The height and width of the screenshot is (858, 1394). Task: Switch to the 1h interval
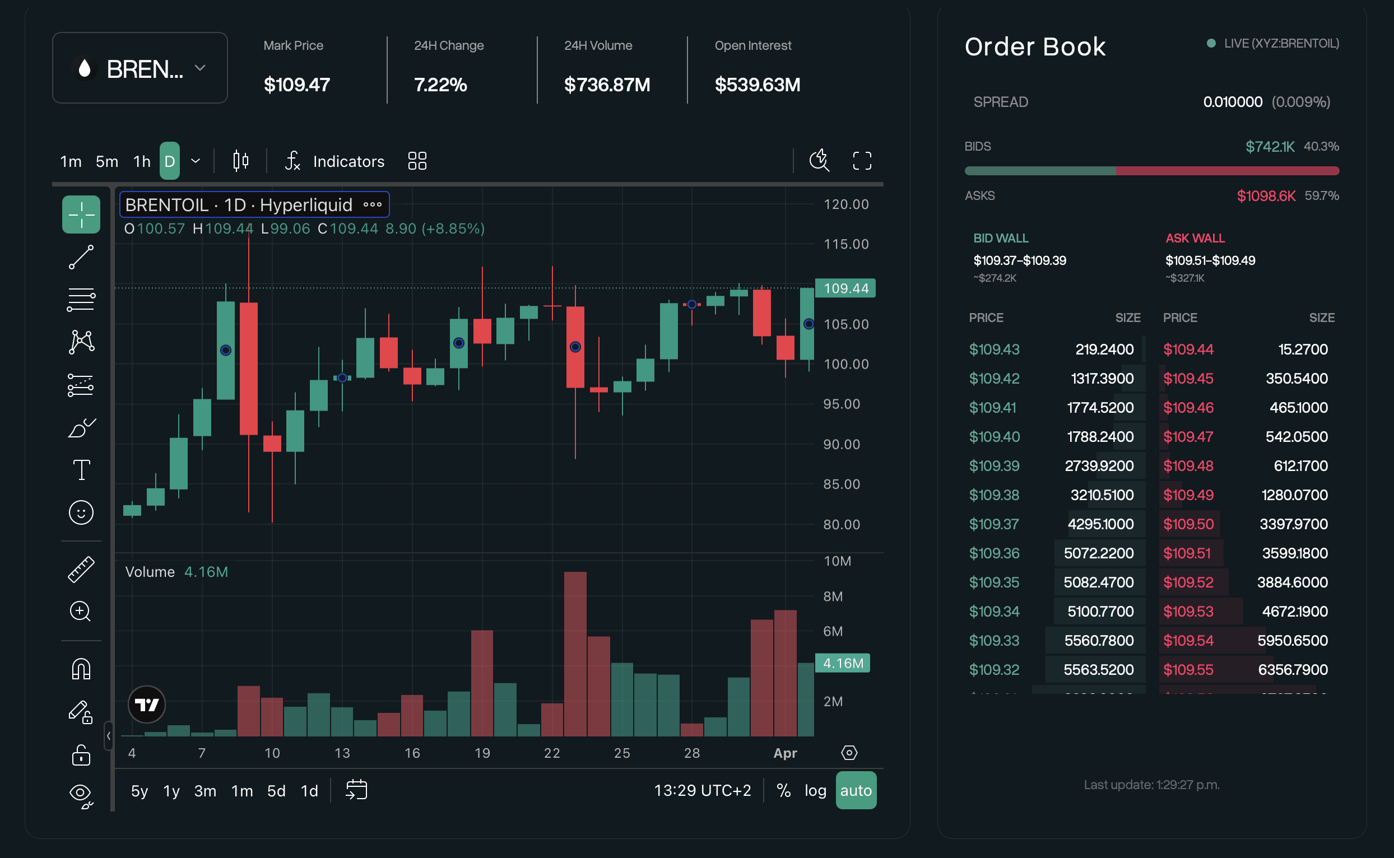pos(142,162)
